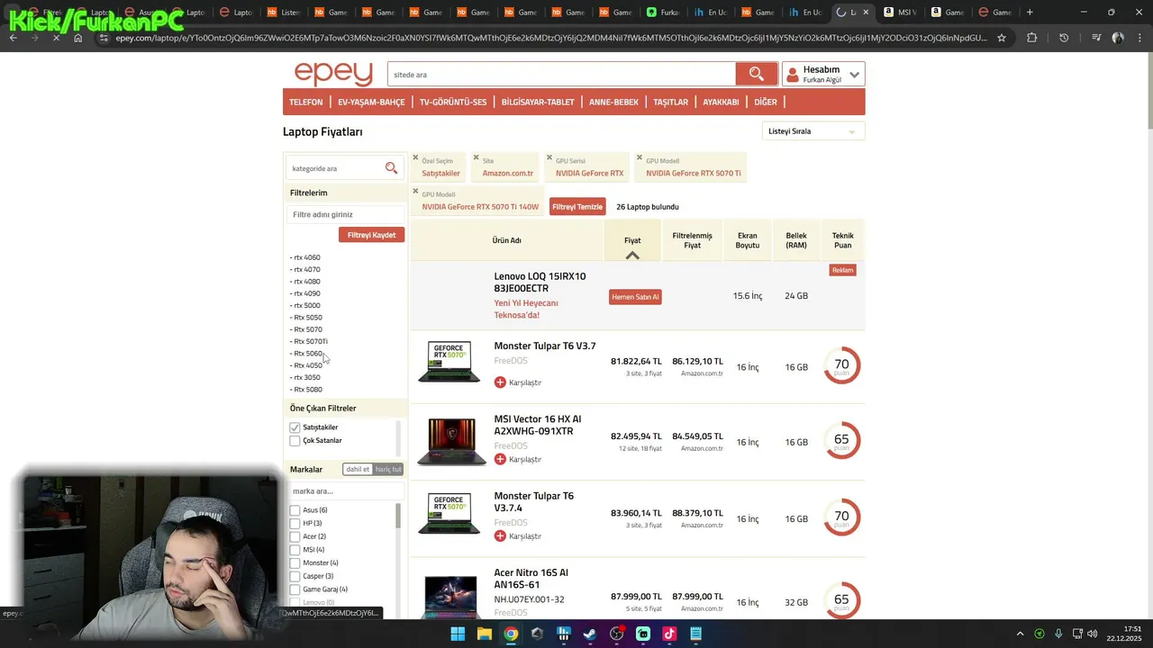Check the Asus (6) brand checkbox
The height and width of the screenshot is (648, 1153).
coord(295,510)
